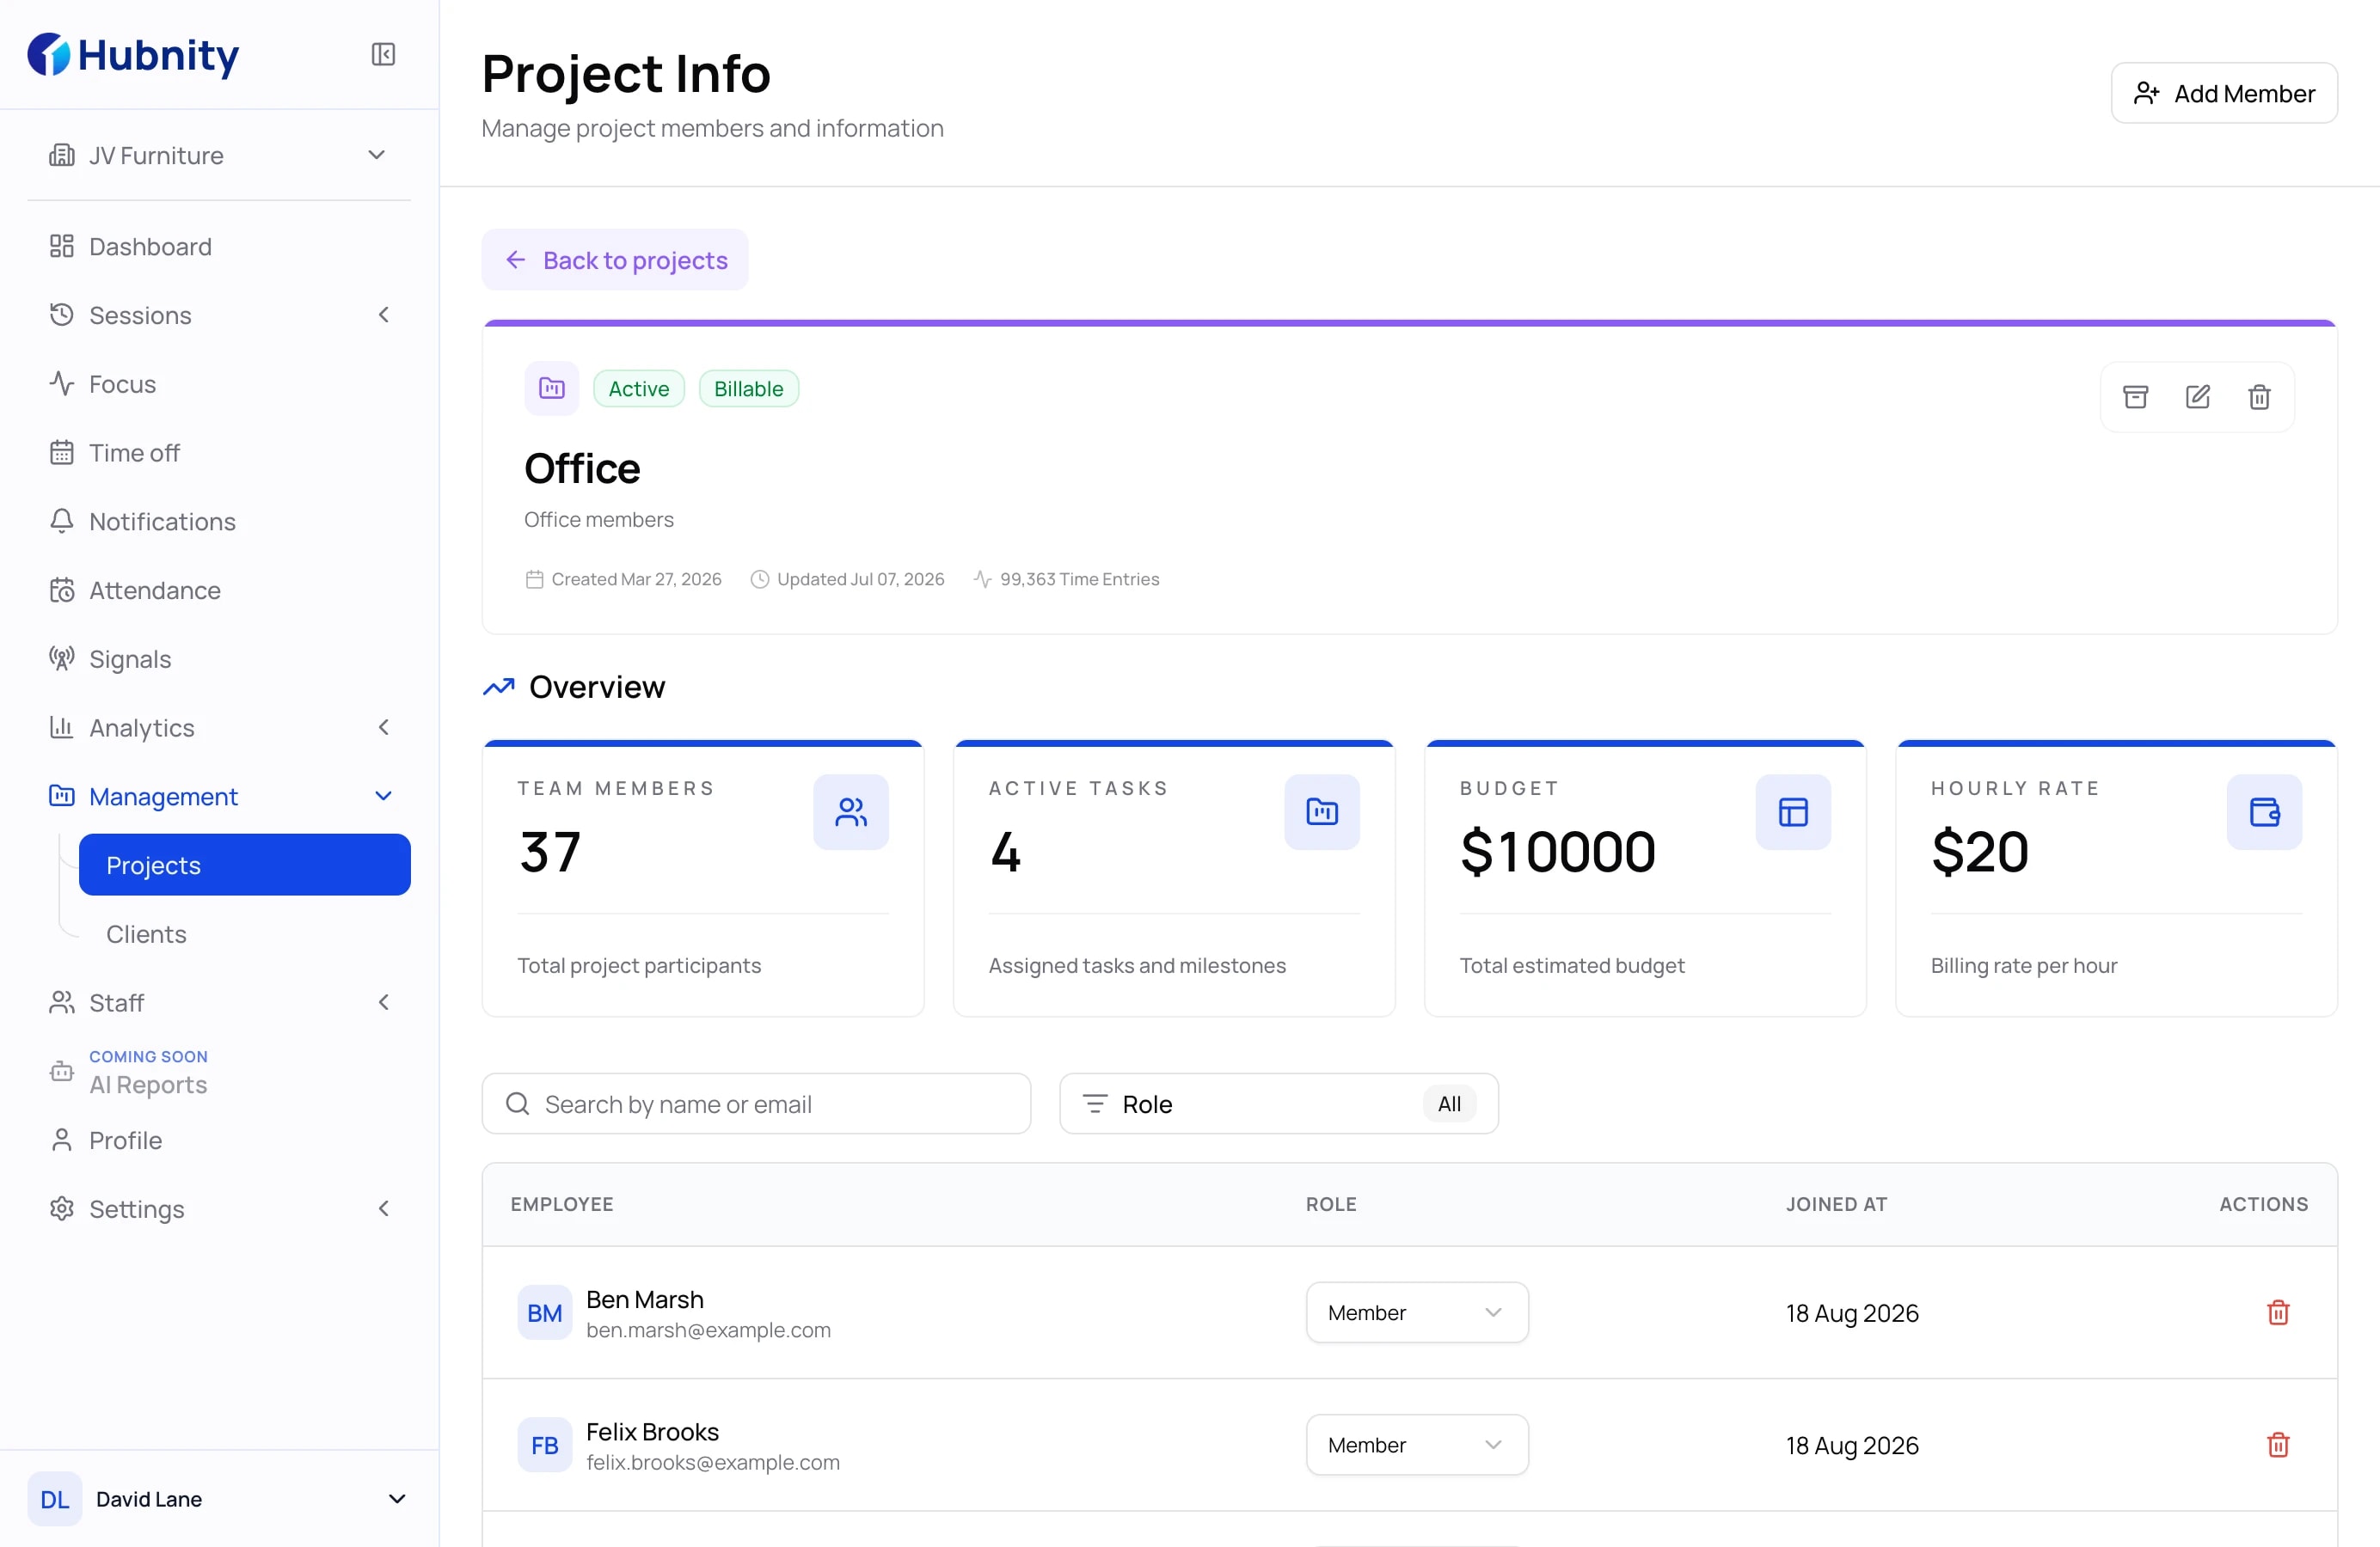Go to Focus page
Image resolution: width=2380 pixels, height=1547 pixels.
point(219,384)
